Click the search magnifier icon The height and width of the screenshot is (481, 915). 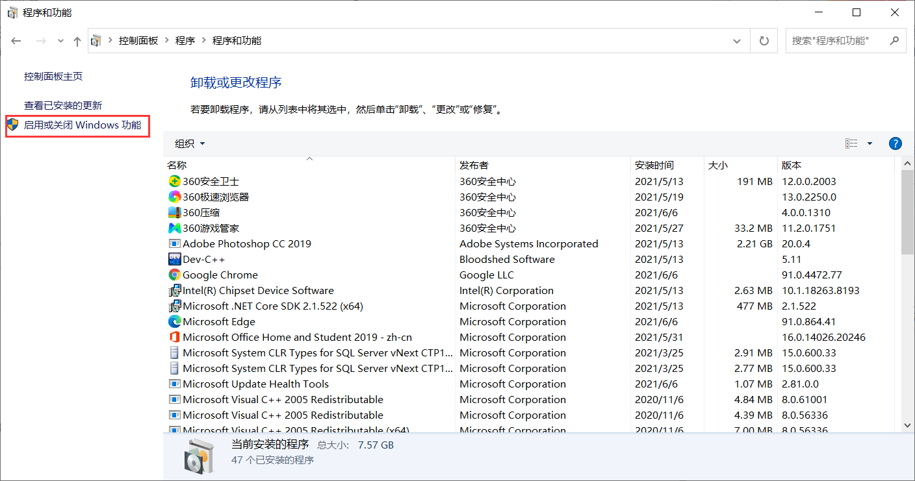tap(894, 40)
